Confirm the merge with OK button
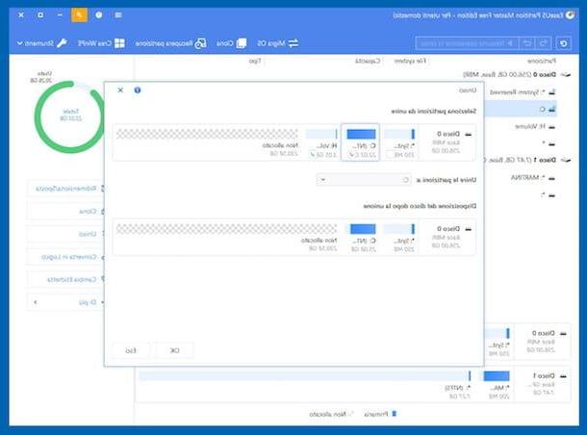Image resolution: width=587 pixels, height=435 pixels. (174, 350)
